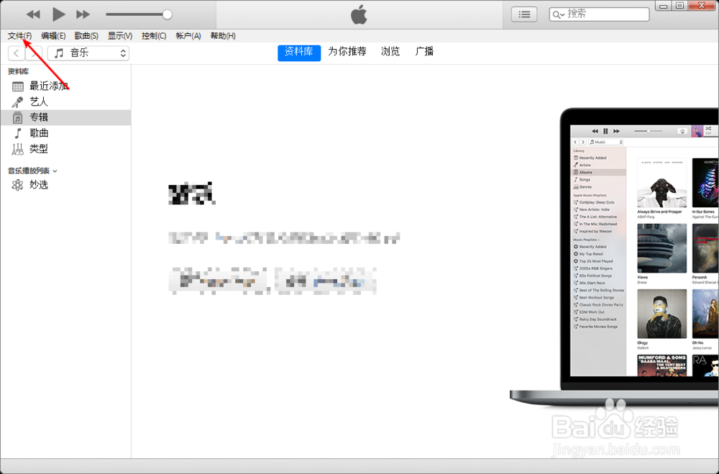Open the 音乐 media type dropdown
The height and width of the screenshot is (474, 719).
(x=88, y=53)
